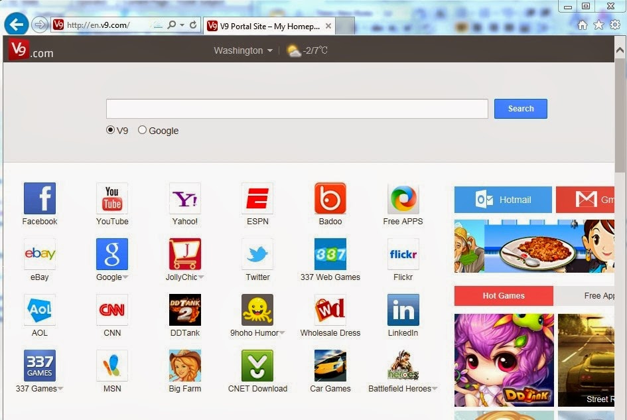Open the LinkedIn shortcut icon
The width and height of the screenshot is (627, 420).
coord(403,310)
